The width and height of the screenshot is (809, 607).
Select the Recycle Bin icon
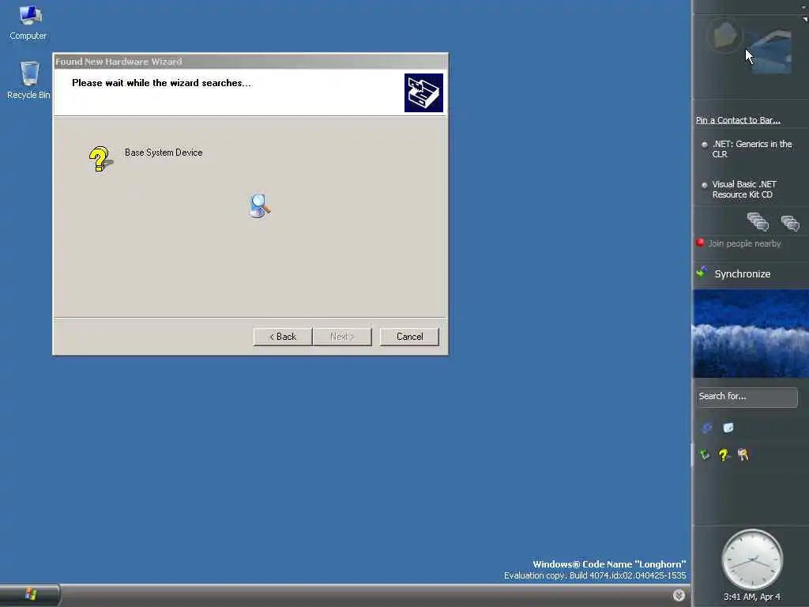coord(29,81)
